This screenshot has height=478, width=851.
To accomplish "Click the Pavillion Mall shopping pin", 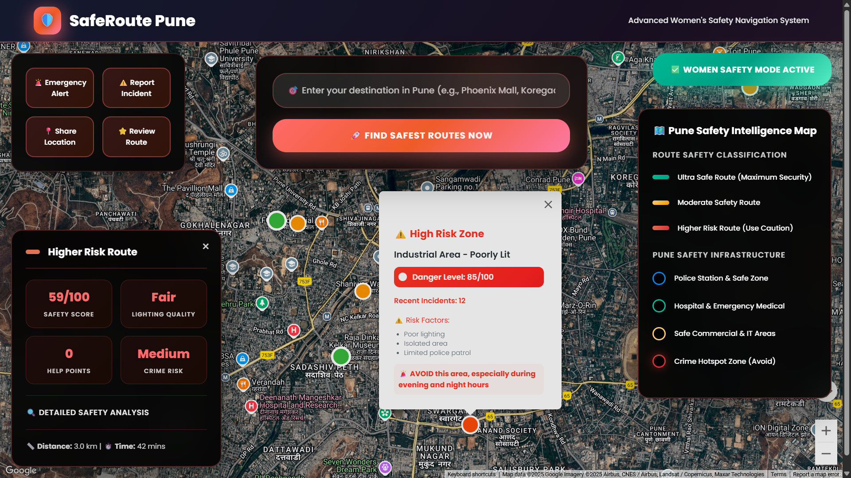I will [231, 190].
